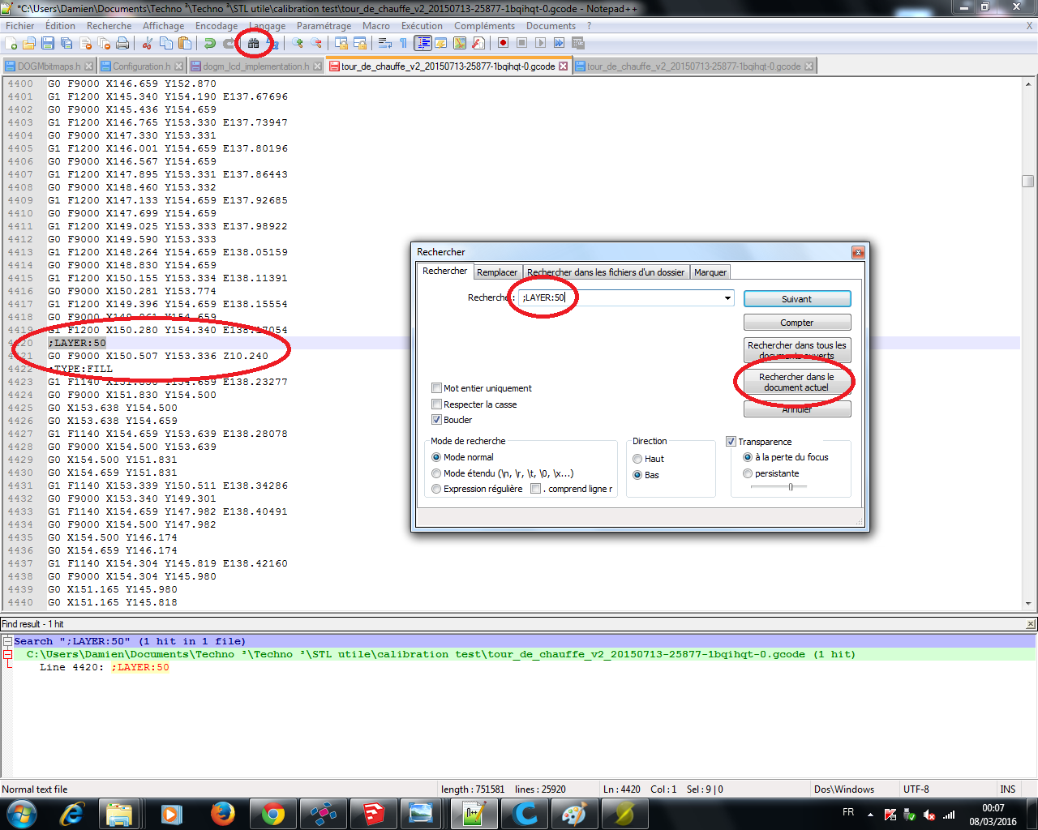Click the Undo toolbar icon

click(x=209, y=43)
